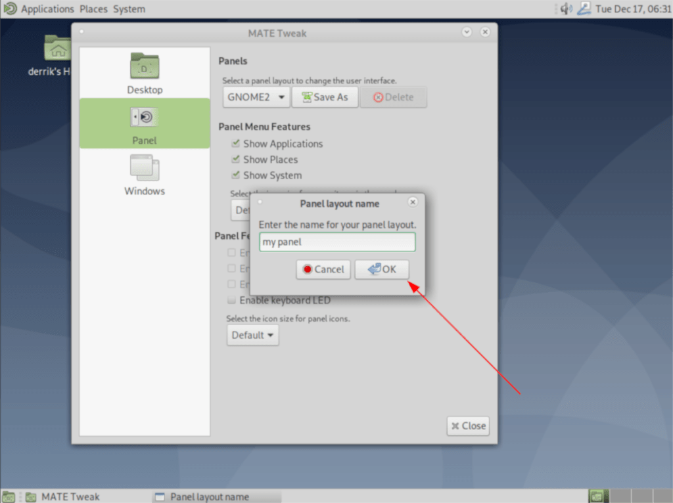Open the GNOME2 panel layout dropdown

click(255, 97)
